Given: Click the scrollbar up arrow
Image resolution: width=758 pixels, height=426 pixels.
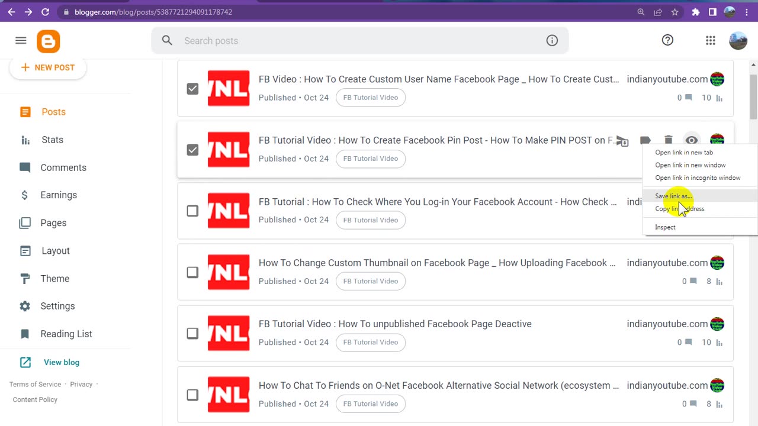Looking at the screenshot, I should (753, 65).
